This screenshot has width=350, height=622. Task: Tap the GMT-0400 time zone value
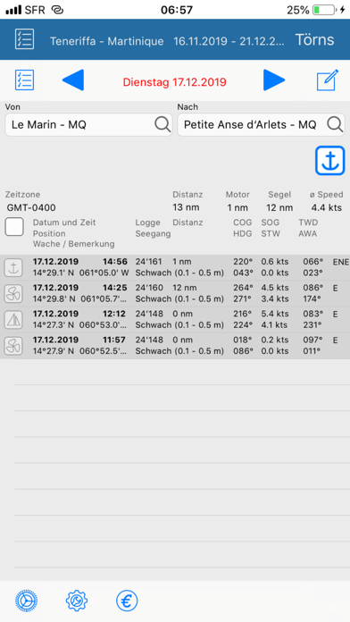31,208
